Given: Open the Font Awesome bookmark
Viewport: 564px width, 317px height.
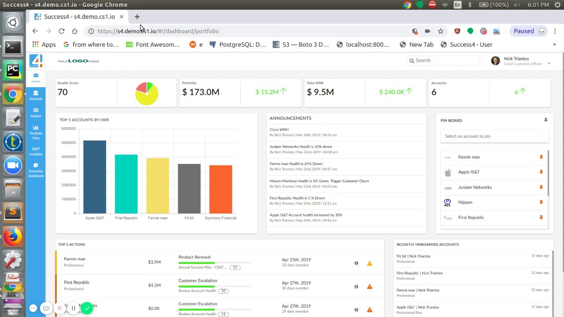Looking at the screenshot, I should (153, 44).
